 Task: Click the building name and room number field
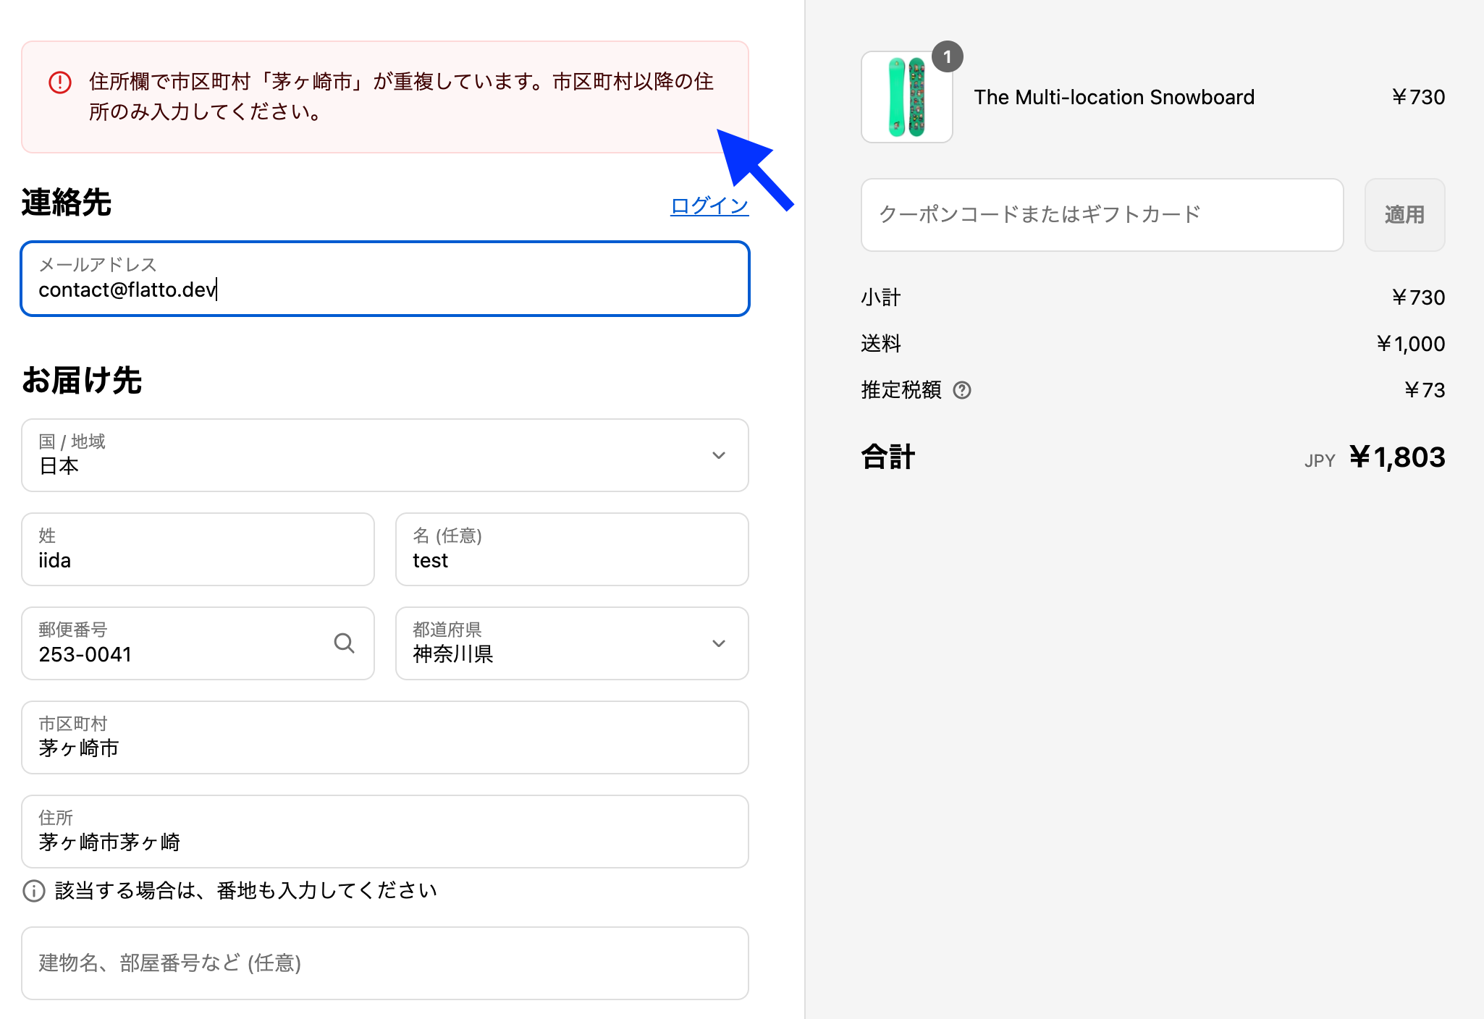click(x=384, y=963)
